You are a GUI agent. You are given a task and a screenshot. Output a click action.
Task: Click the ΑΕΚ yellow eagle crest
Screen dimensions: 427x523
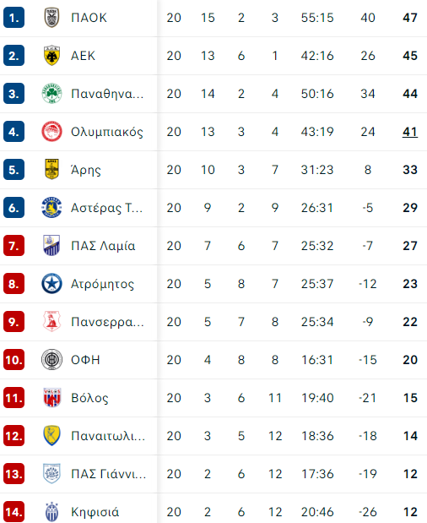pyautogui.click(x=52, y=56)
